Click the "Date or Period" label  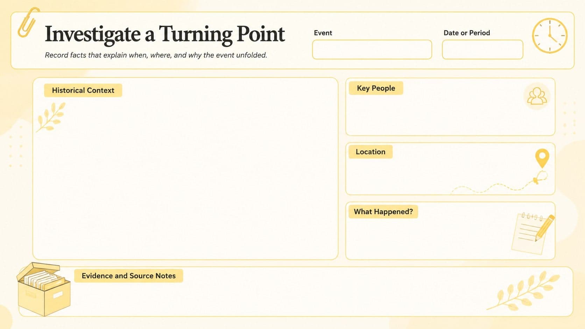point(467,33)
